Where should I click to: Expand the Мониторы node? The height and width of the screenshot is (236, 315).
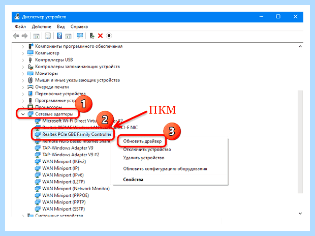(23, 74)
